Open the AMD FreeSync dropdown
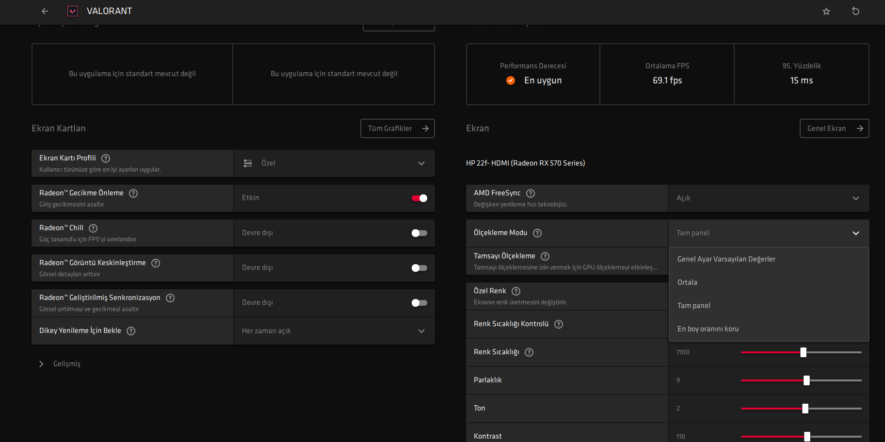Screen dimensions: 885x442 tap(769, 198)
